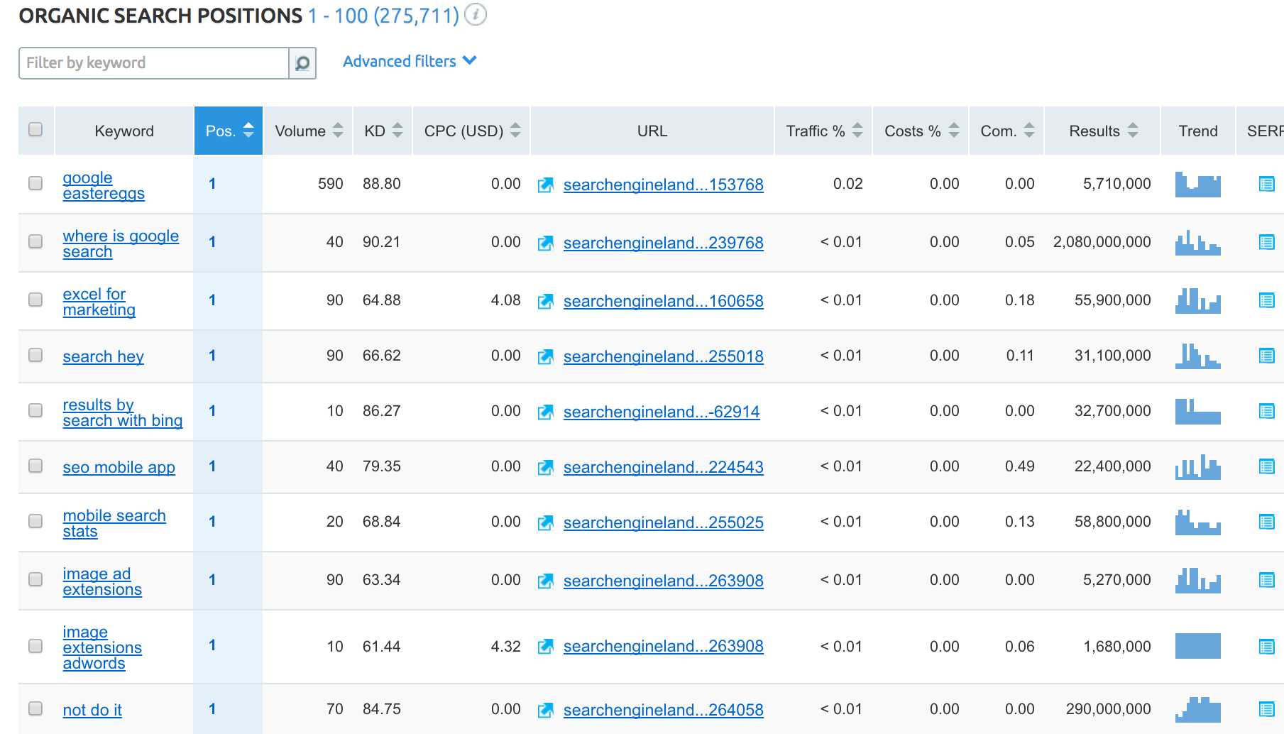The image size is (1284, 734).
Task: Open external link icon for image extensions adwords row
Action: point(545,647)
